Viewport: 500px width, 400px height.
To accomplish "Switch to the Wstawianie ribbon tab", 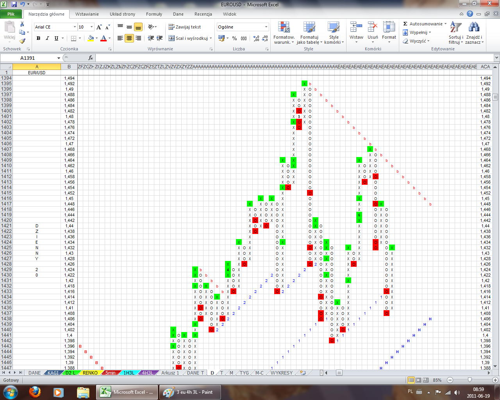I will point(87,14).
